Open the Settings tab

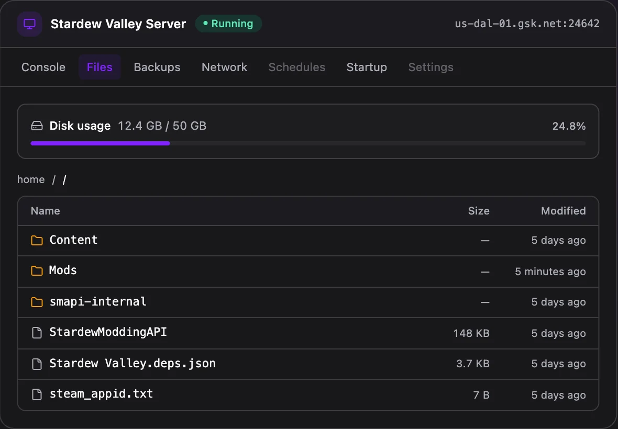tap(431, 67)
